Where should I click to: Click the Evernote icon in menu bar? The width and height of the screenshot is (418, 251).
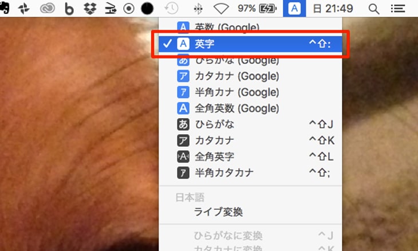click(5, 9)
